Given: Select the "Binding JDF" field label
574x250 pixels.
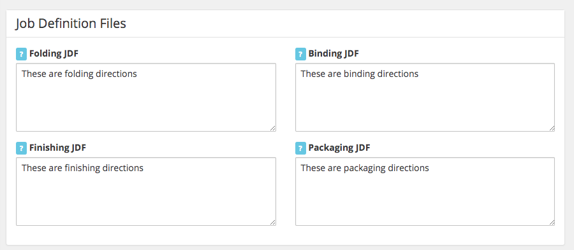Looking at the screenshot, I should tap(334, 53).
